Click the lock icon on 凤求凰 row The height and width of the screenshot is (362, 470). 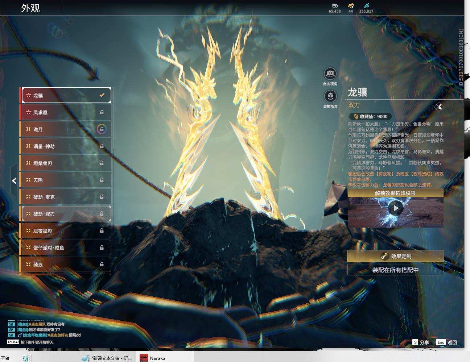(x=102, y=112)
